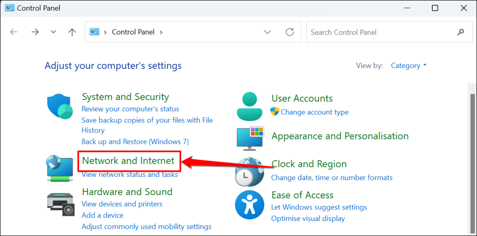
Task: Click the Control Panel icon in address bar
Action: coord(95,32)
